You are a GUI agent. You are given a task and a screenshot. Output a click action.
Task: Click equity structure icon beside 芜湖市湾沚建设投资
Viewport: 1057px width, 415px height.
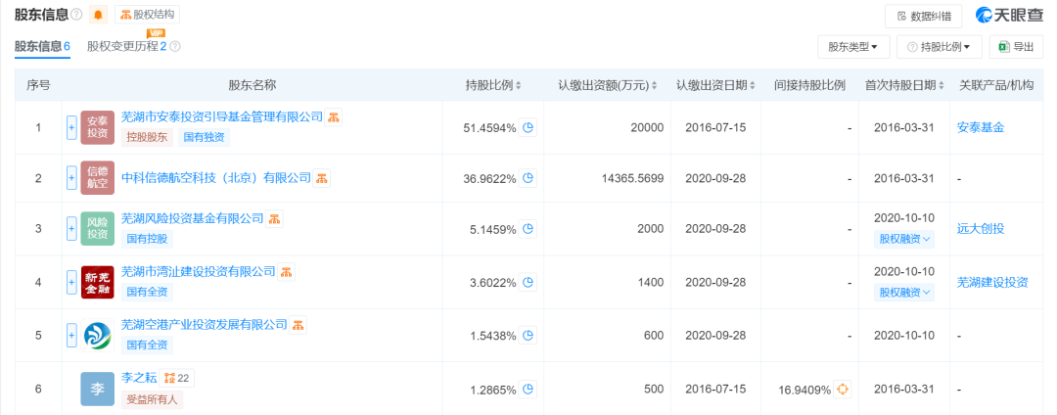(x=287, y=271)
